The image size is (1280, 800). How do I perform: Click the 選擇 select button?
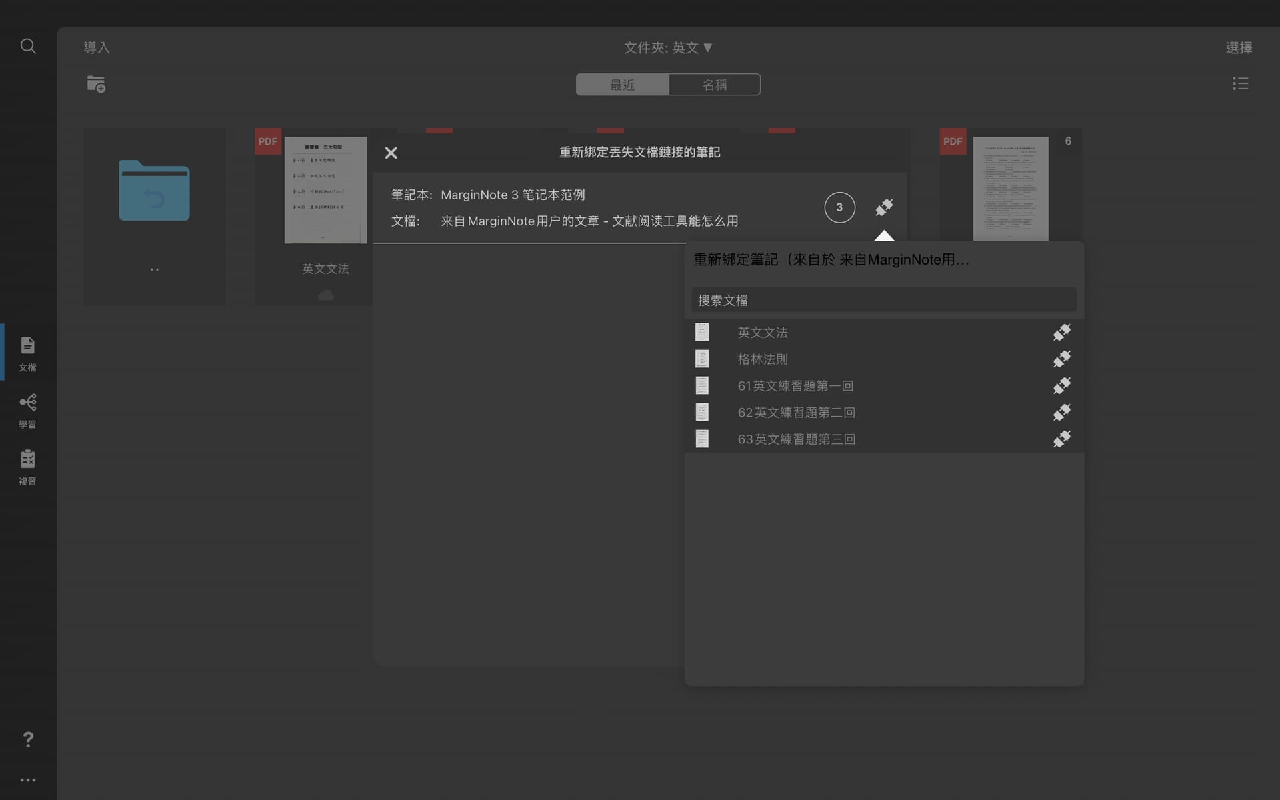click(1239, 47)
